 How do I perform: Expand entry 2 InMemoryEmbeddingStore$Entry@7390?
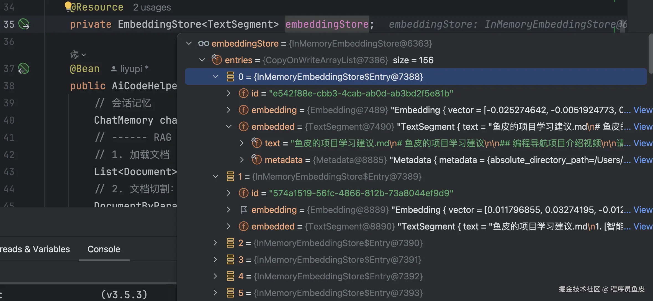coord(215,243)
